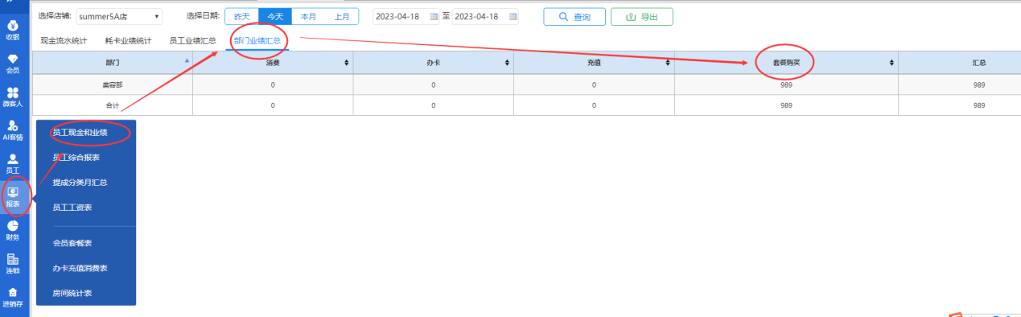Image resolution: width=1021 pixels, height=317 pixels.
Task: Open the 进销存 inventory sidebar icon
Action: 13,297
